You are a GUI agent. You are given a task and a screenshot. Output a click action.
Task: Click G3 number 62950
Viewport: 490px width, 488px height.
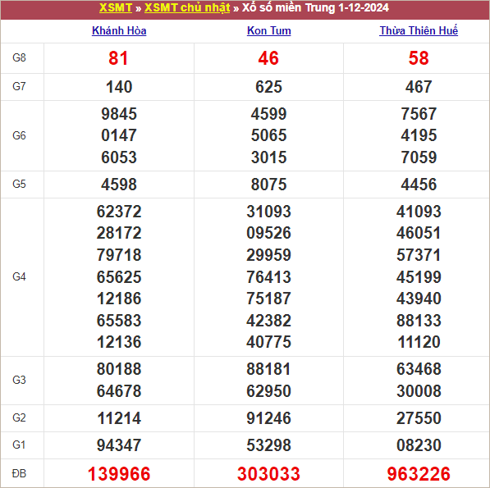pyautogui.click(x=268, y=391)
